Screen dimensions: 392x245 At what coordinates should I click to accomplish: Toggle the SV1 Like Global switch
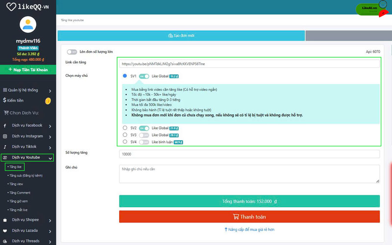[x=144, y=76]
